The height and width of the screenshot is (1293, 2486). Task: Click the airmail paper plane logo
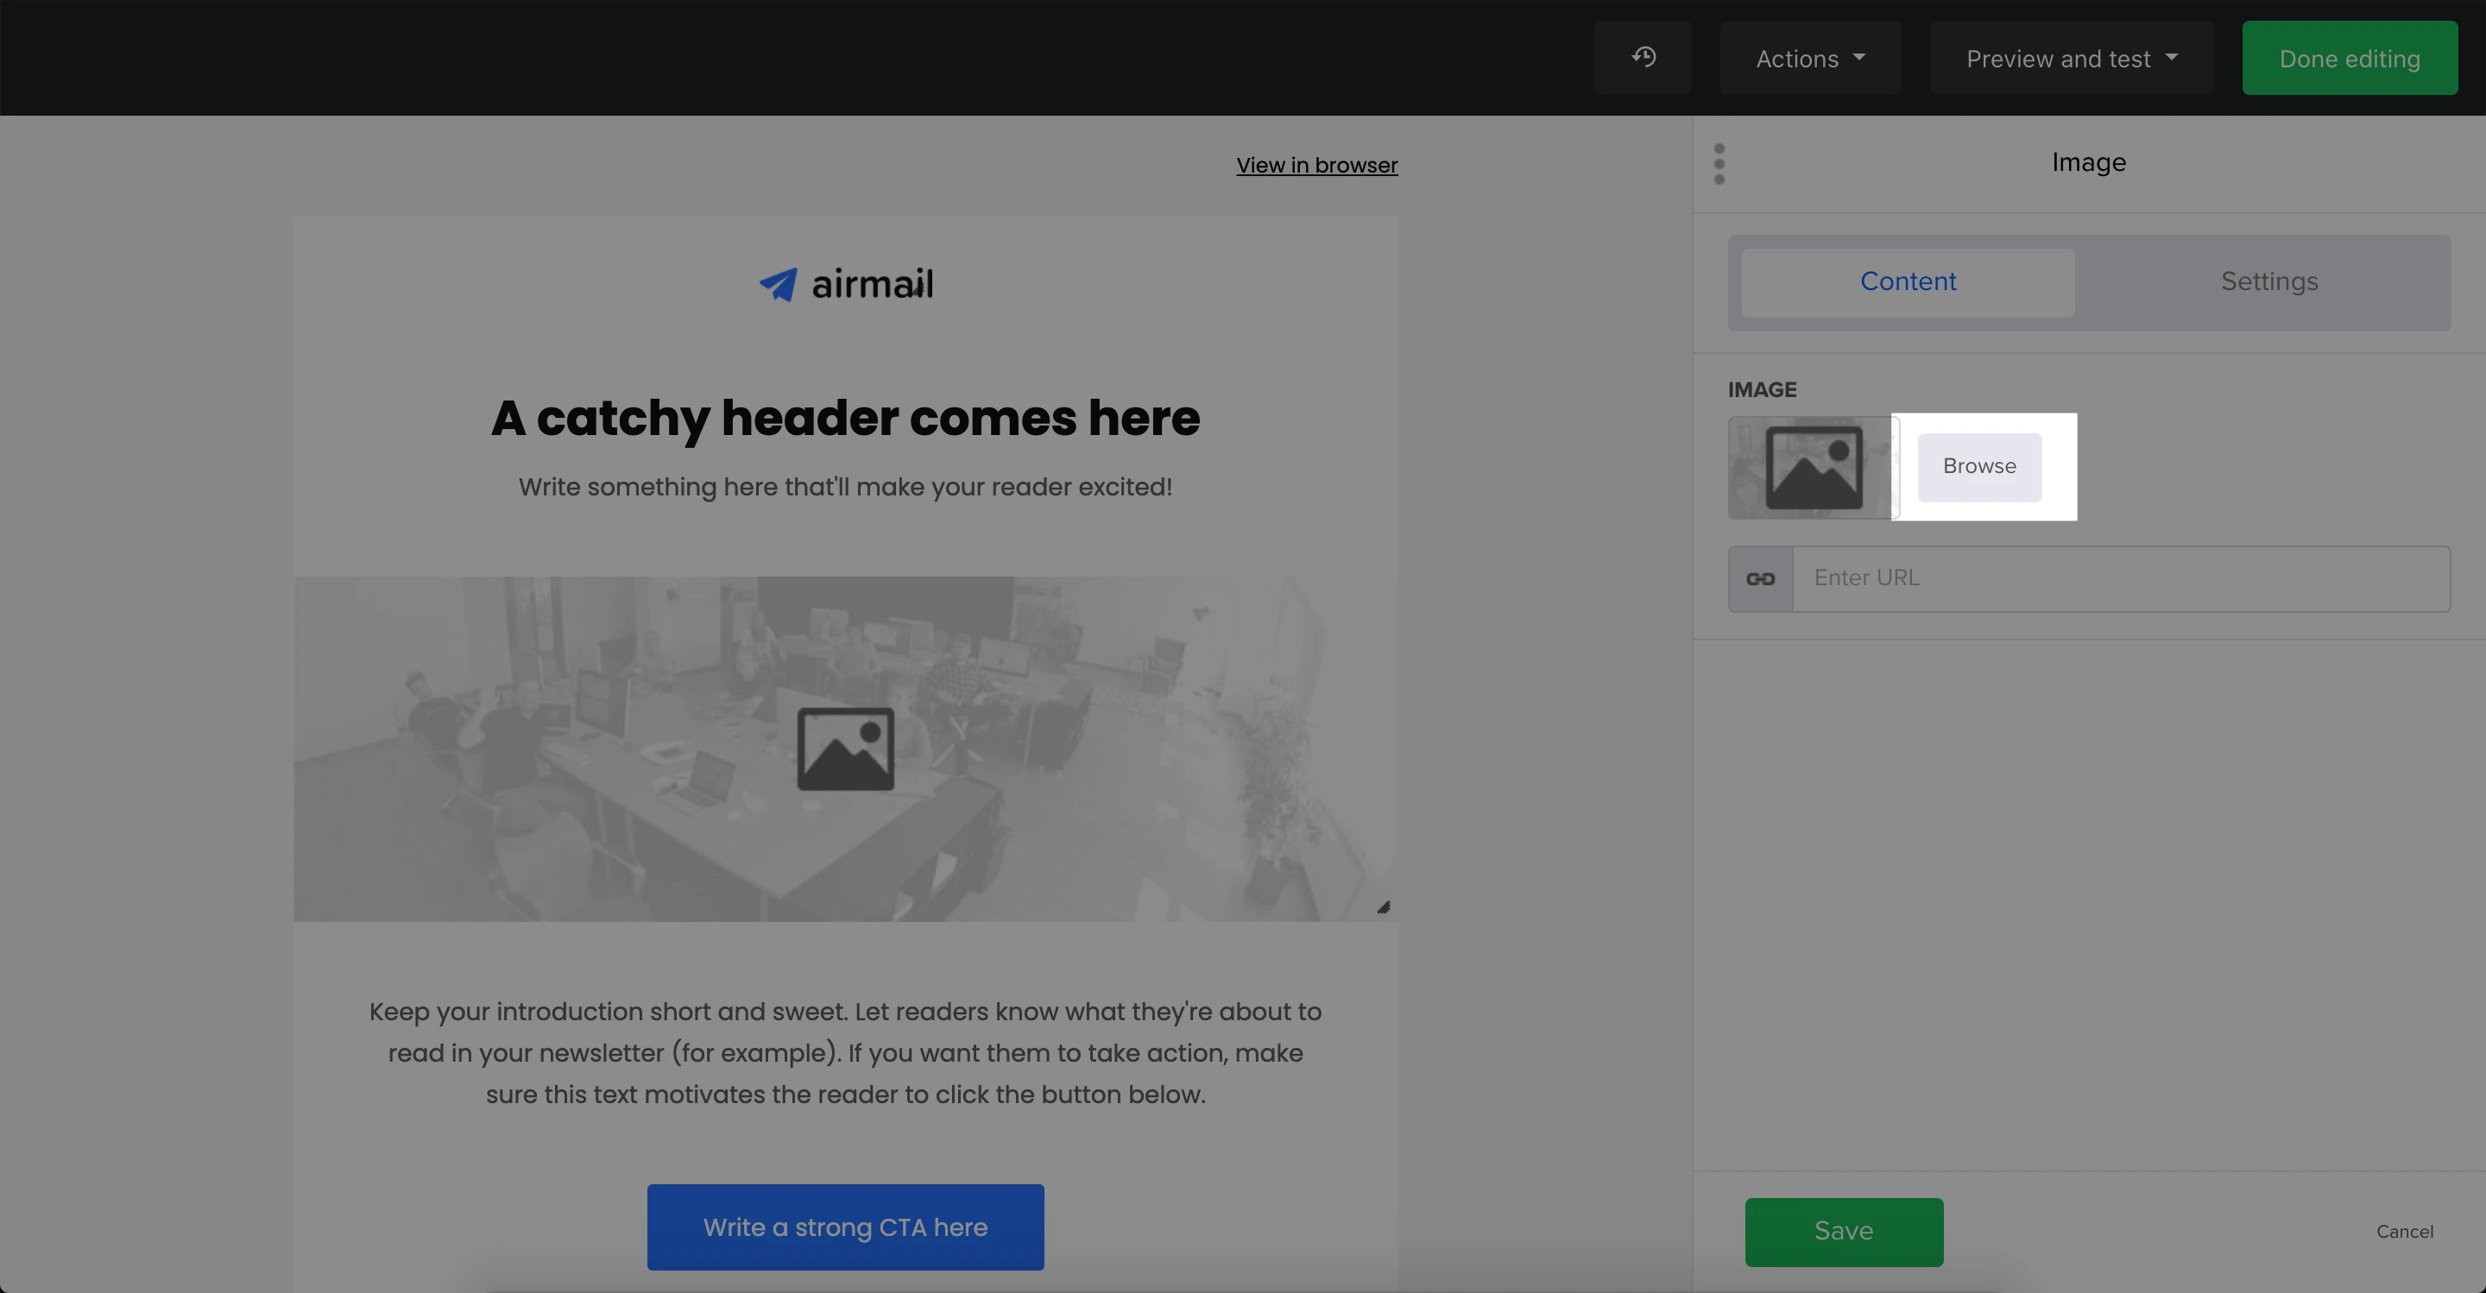[x=778, y=285]
